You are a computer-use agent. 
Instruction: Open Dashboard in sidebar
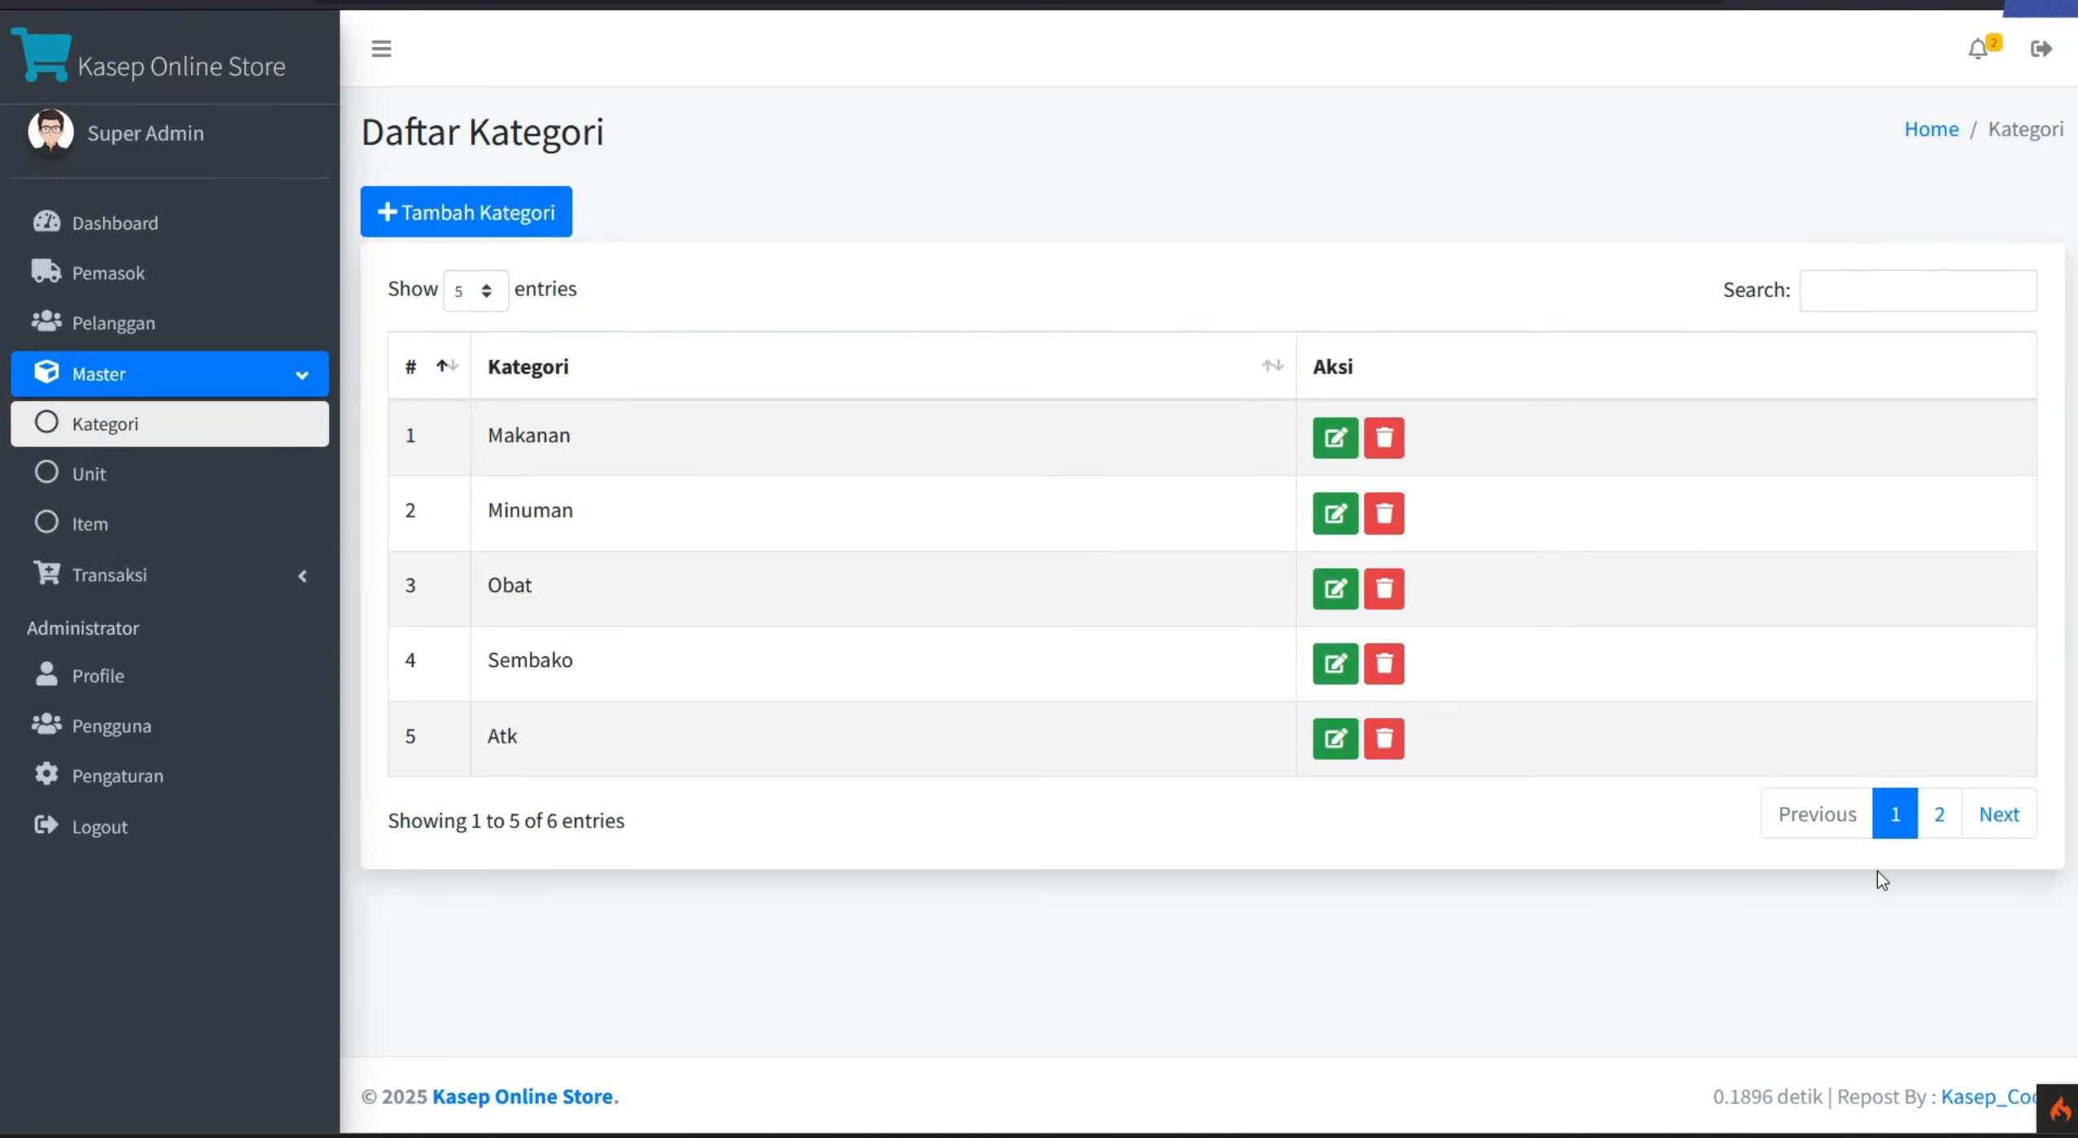click(169, 223)
